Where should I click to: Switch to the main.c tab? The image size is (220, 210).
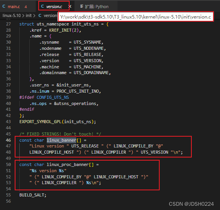point(14,7)
